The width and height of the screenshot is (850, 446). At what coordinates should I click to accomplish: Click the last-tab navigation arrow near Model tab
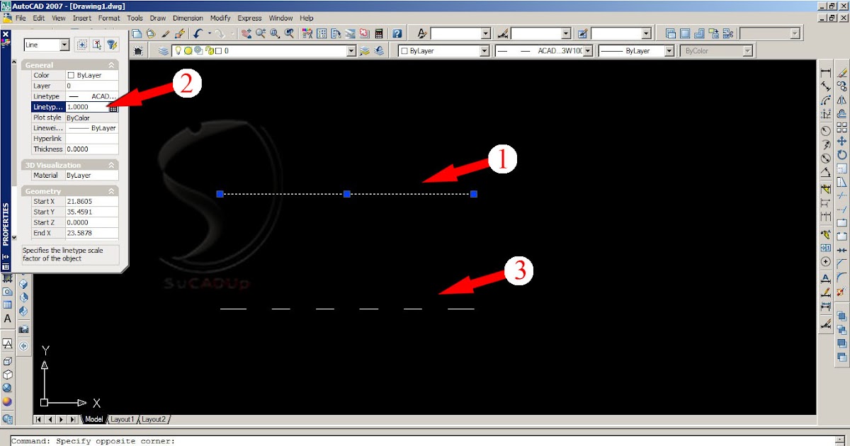tap(74, 419)
